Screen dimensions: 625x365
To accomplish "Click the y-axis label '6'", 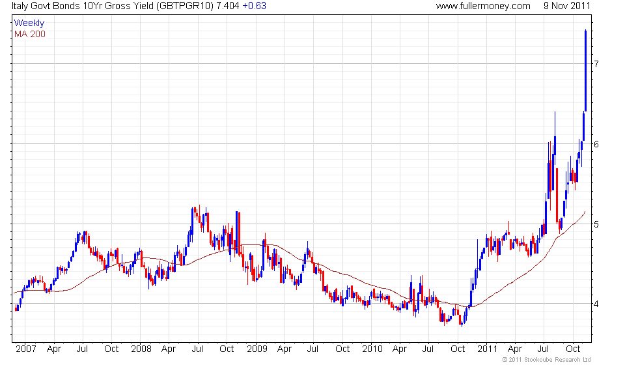I will coord(596,144).
